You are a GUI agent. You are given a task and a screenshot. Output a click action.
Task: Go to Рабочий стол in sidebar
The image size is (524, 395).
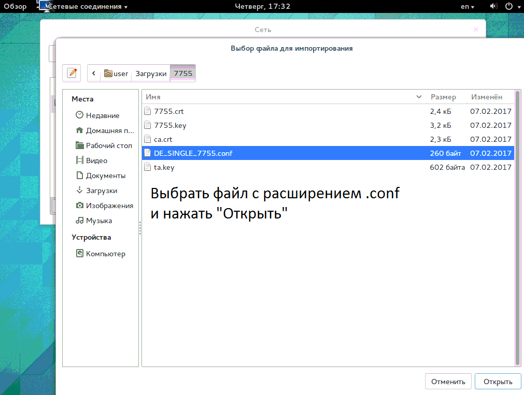108,145
